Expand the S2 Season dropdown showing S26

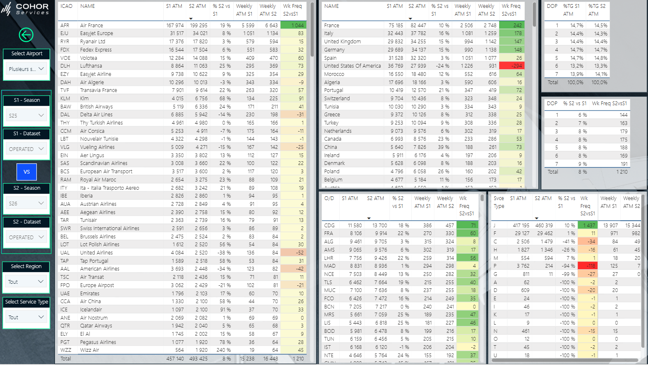(x=26, y=203)
